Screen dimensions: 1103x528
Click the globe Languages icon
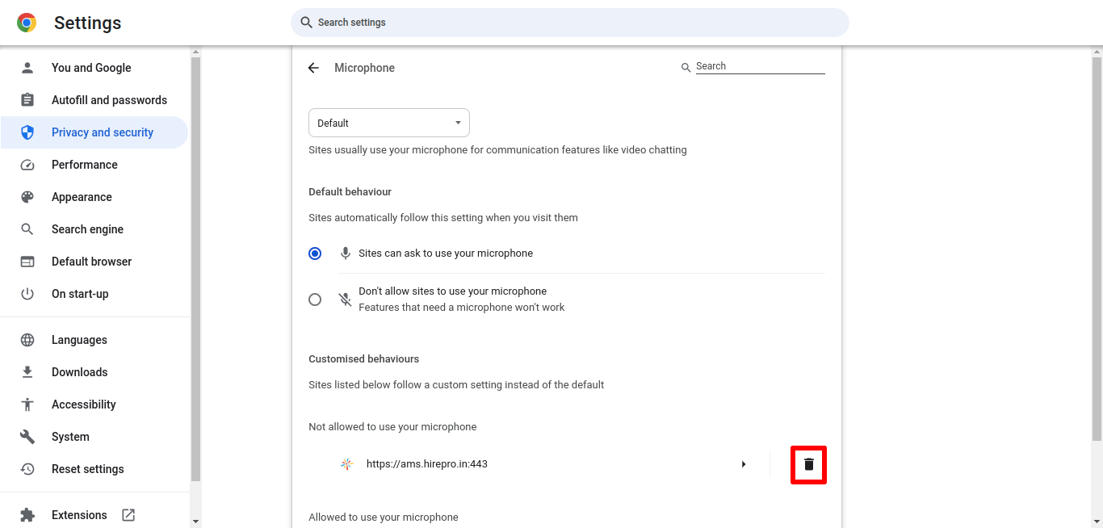pos(27,340)
